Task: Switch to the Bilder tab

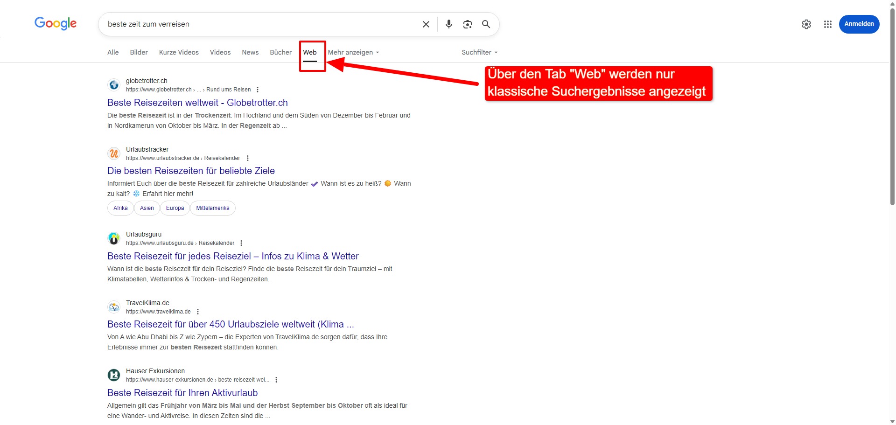Action: pyautogui.click(x=139, y=52)
